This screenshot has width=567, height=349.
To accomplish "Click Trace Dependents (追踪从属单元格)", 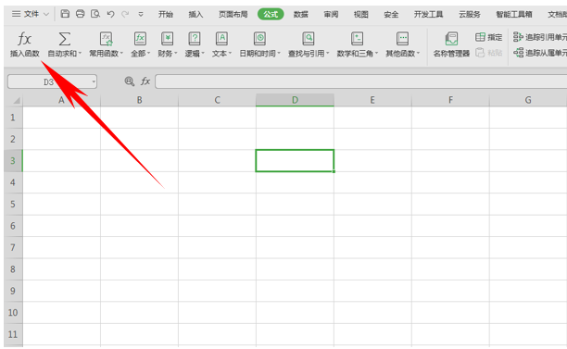I will pos(540,53).
